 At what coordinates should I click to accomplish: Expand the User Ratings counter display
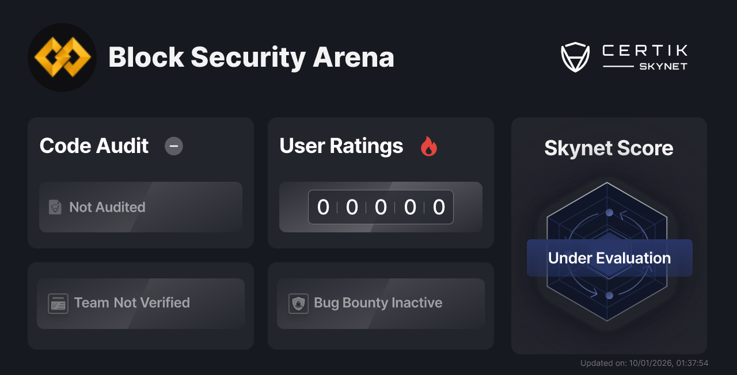coord(380,207)
